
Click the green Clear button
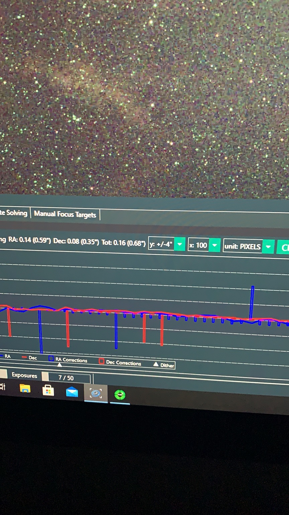pos(283,248)
